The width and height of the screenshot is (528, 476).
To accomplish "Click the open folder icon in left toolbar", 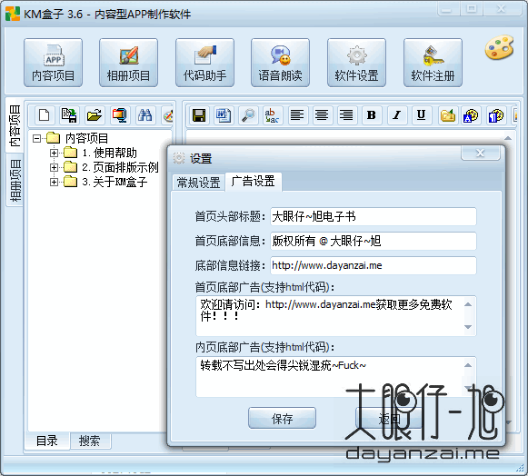I will click(x=95, y=115).
